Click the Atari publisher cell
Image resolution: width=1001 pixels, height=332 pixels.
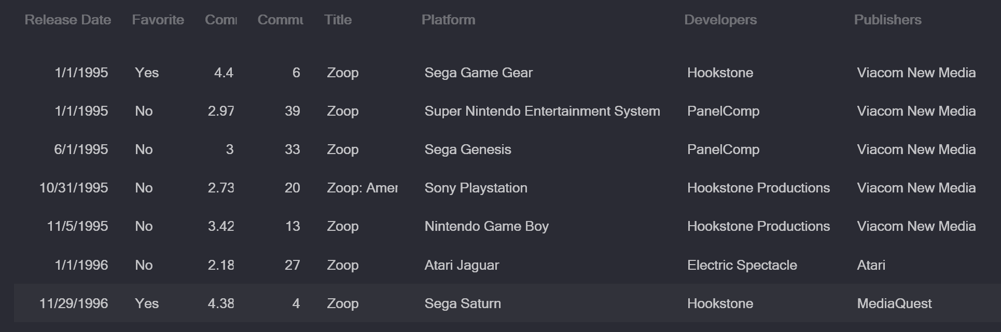click(x=871, y=265)
